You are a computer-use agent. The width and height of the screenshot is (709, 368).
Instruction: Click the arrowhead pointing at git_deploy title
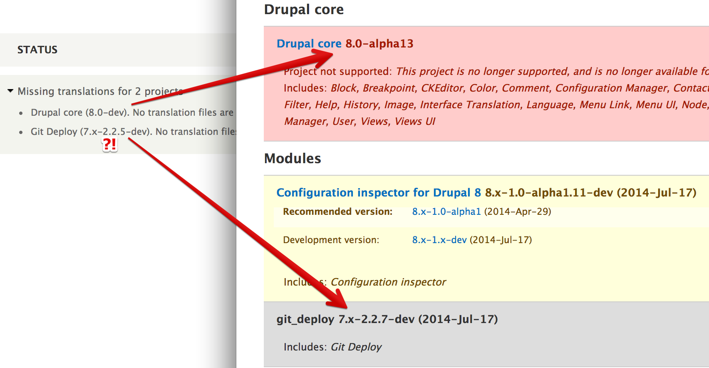pos(336,299)
